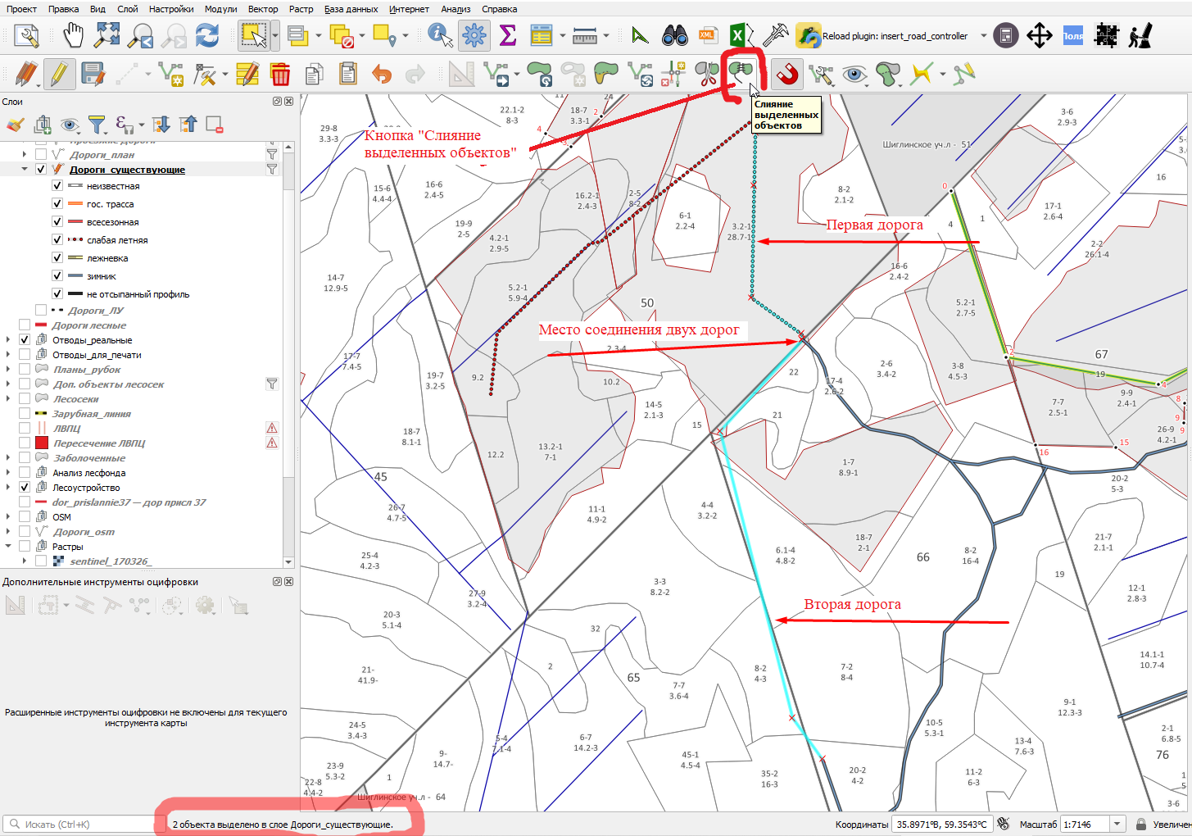Collapse the Дороги_существующие layer tree
This screenshot has height=836, width=1192.
[25, 170]
